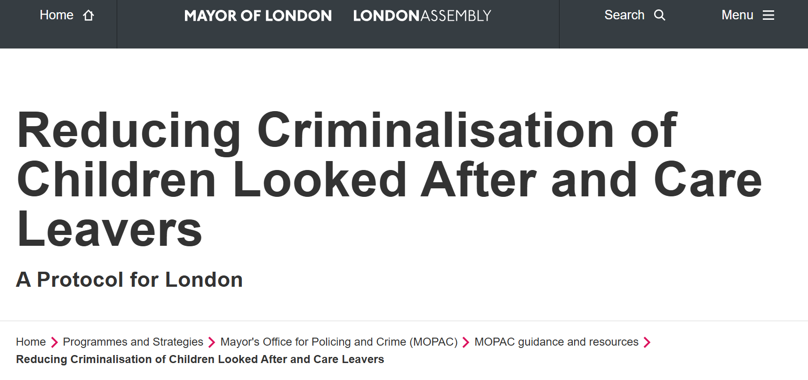
Task: Click chevron after MOPAC guidance and resources
Action: (x=647, y=342)
